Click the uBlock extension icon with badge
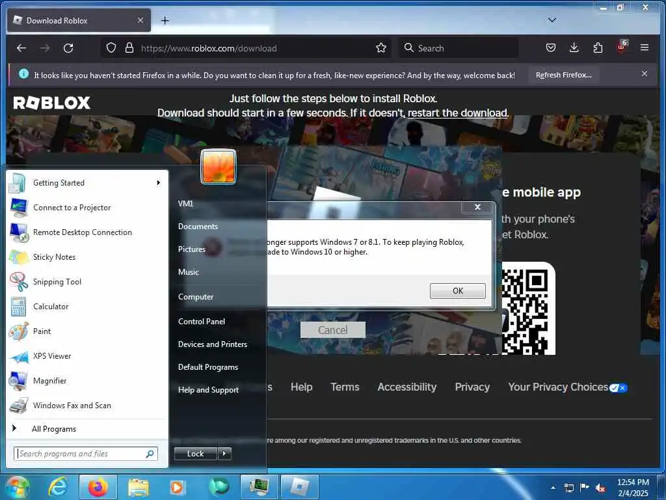 622,47
